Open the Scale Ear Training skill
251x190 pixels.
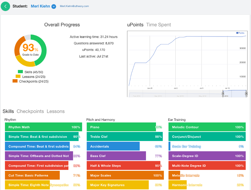[207, 146]
